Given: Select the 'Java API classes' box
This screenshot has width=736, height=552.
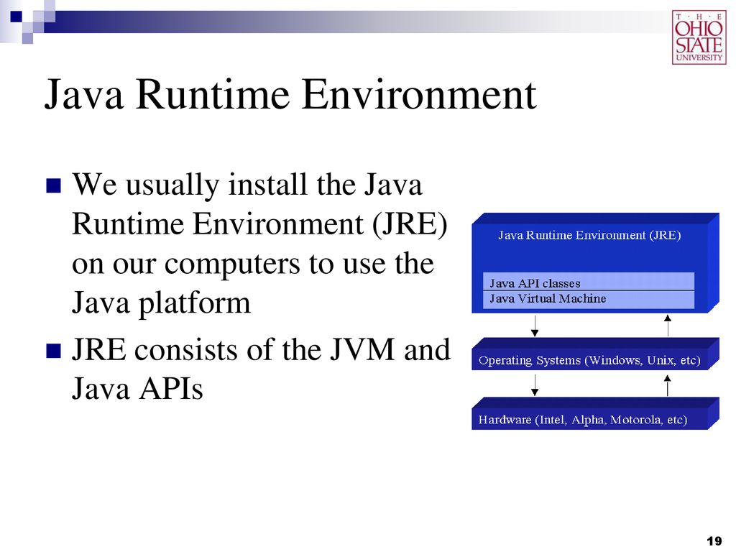Looking at the screenshot, I should coord(589,283).
